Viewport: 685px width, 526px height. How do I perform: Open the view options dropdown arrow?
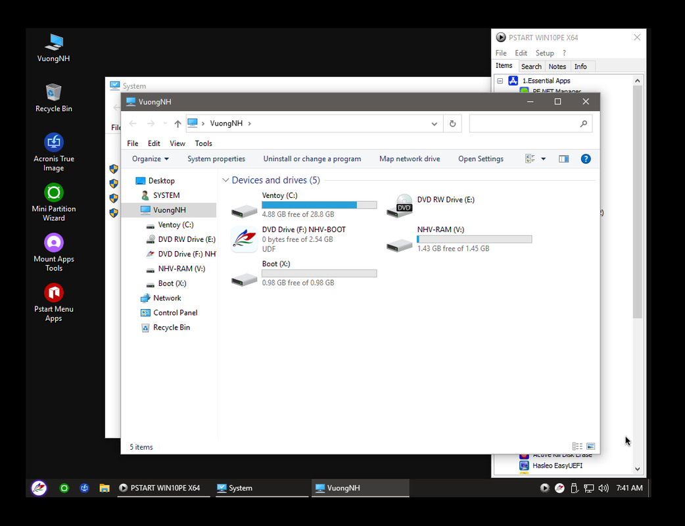[544, 159]
